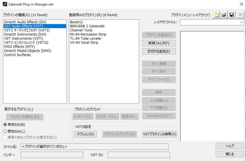Click the 削除 button
246x161 pixels.
pyautogui.click(x=159, y=92)
